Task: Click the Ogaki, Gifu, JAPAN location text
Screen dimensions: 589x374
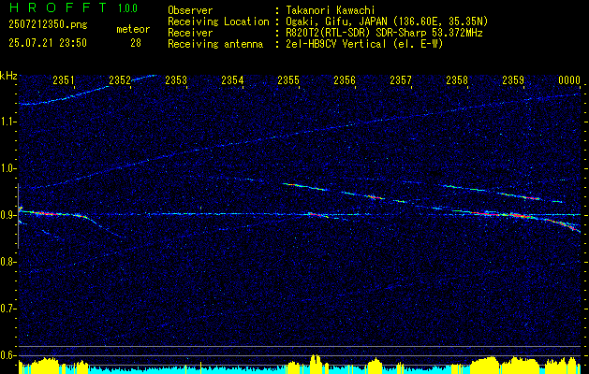Action: pos(387,22)
